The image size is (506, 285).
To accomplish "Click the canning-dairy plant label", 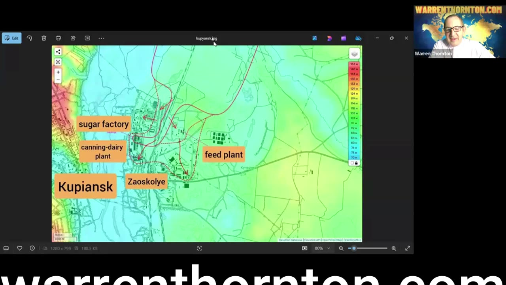I will point(102,152).
